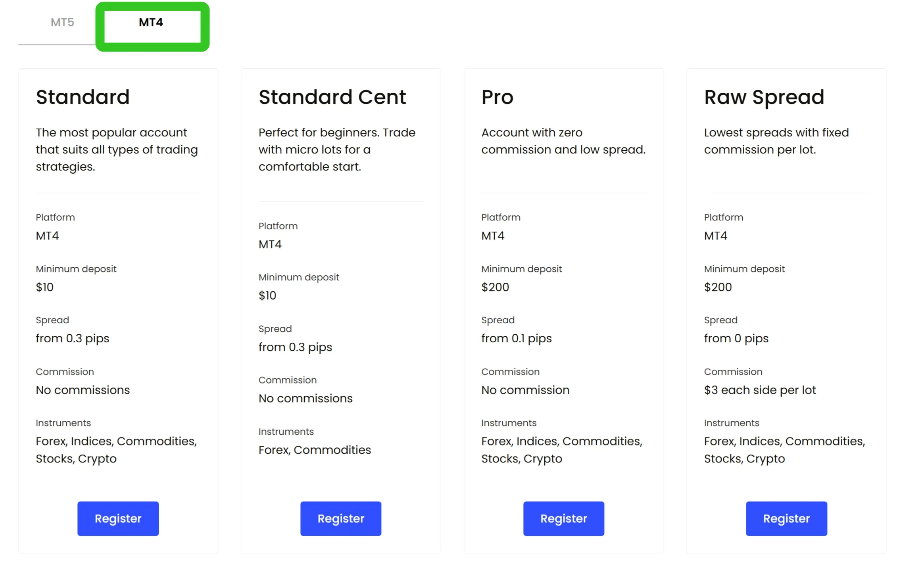The image size is (901, 566).
Task: Click the MT4 platform value under Pro
Action: point(493,236)
